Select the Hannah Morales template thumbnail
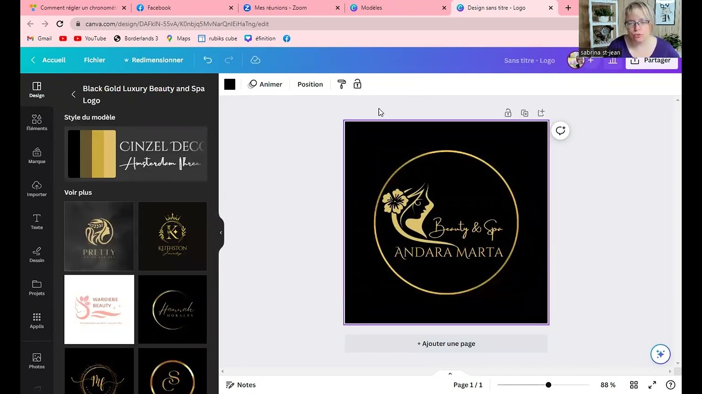The image size is (702, 394). pos(172,310)
